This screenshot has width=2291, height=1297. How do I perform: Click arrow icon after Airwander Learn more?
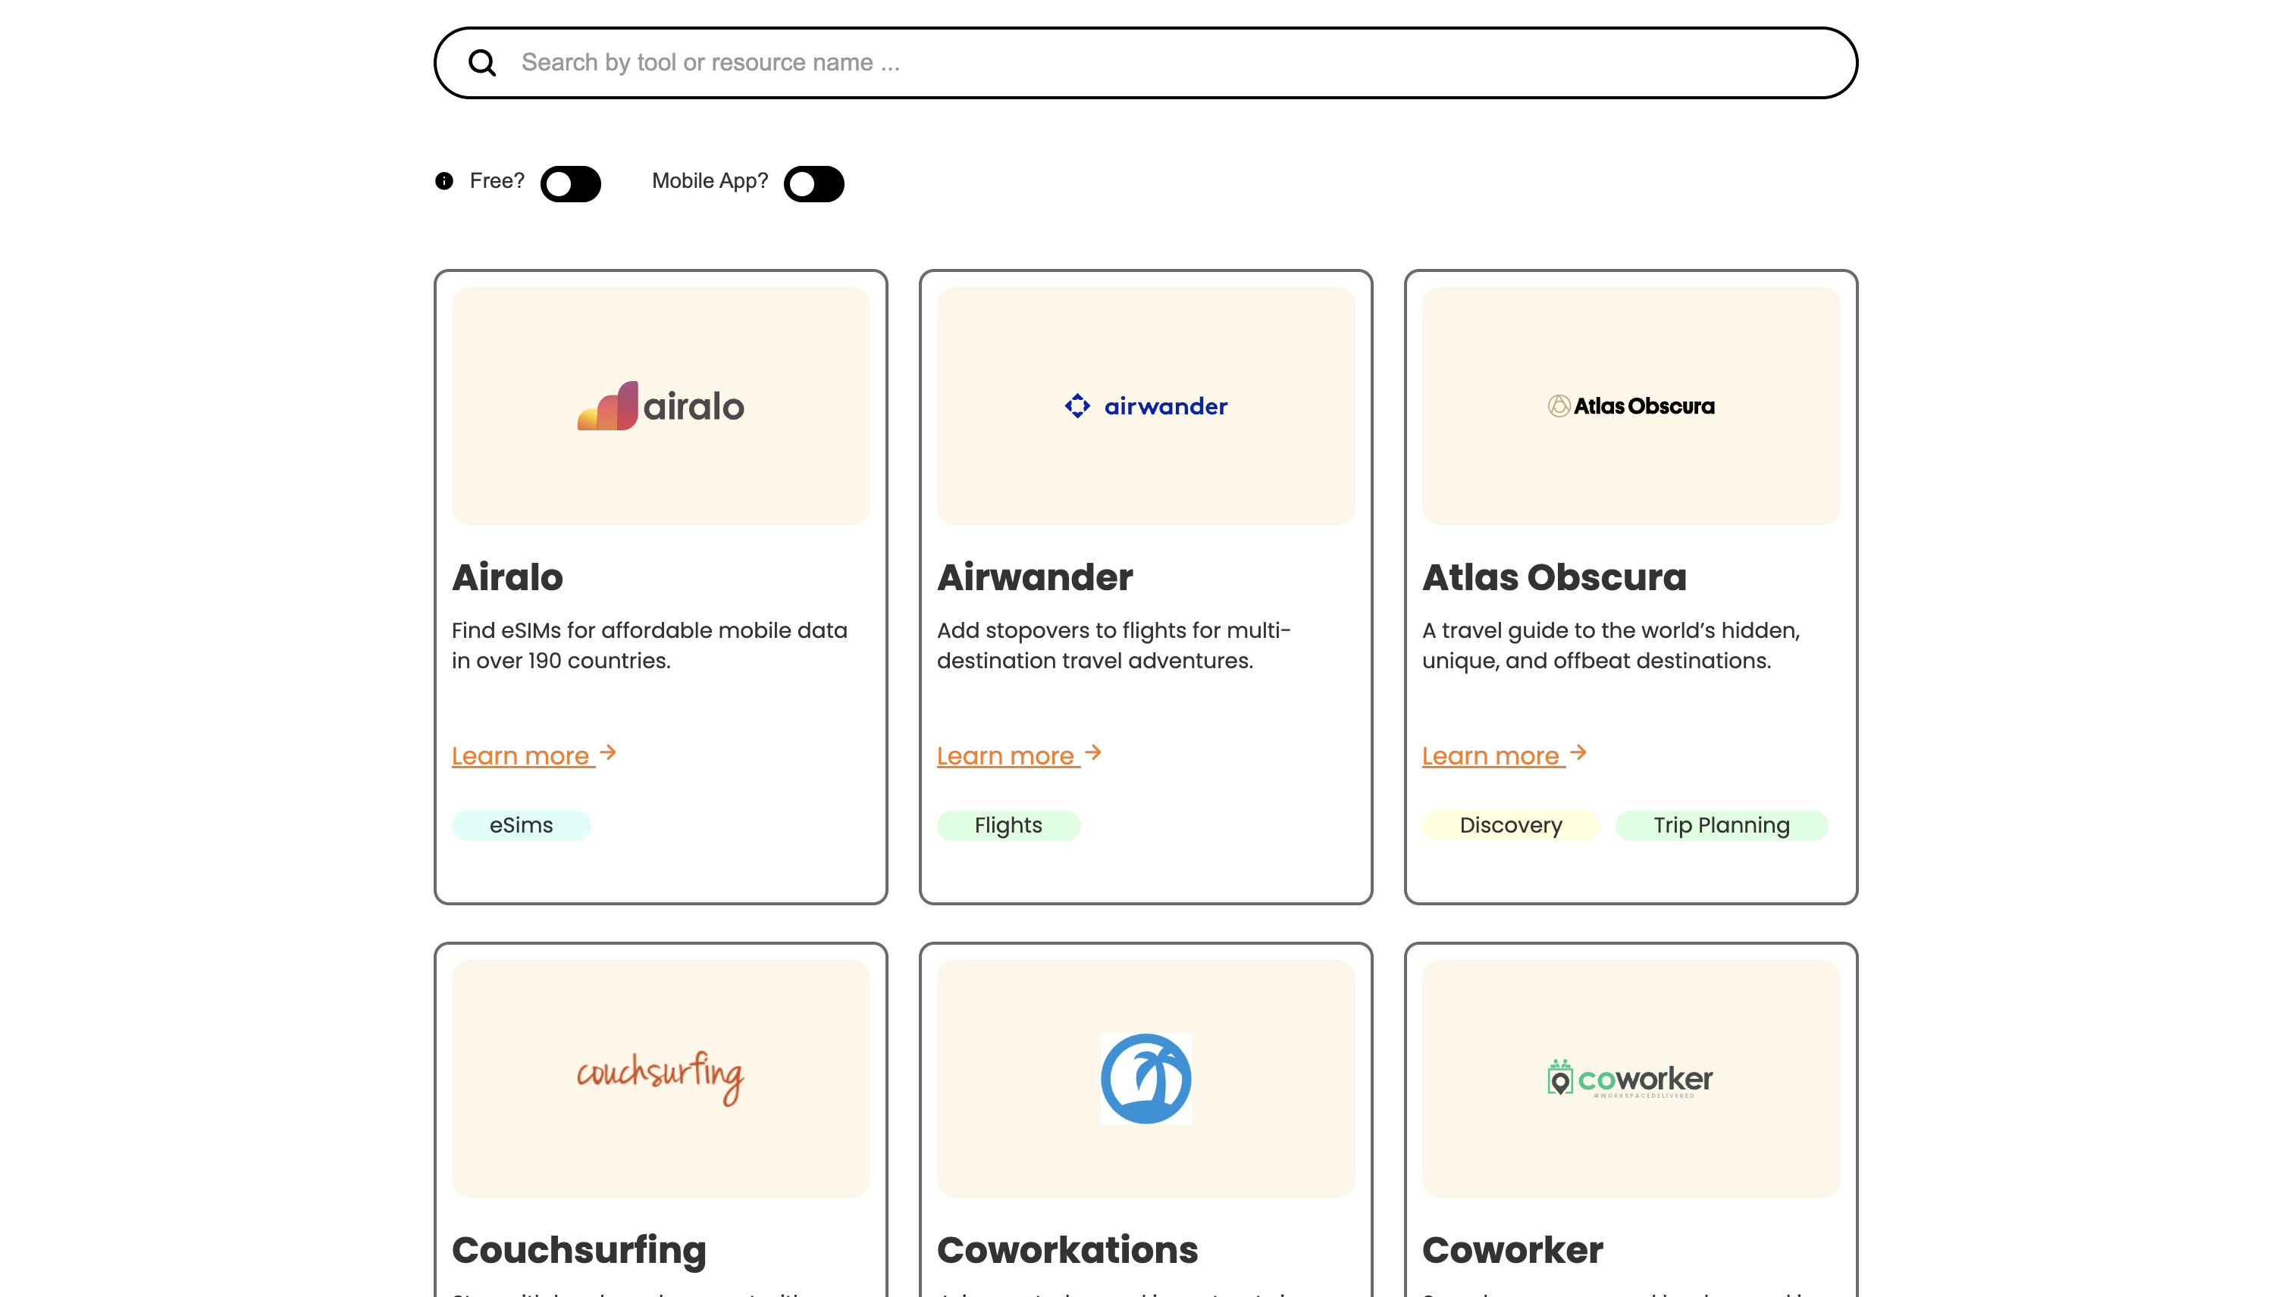pos(1093,753)
